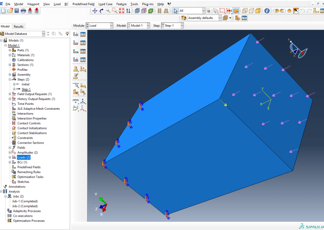Save the model database with floppy icon
This screenshot has height=230, width=324.
click(17, 11)
